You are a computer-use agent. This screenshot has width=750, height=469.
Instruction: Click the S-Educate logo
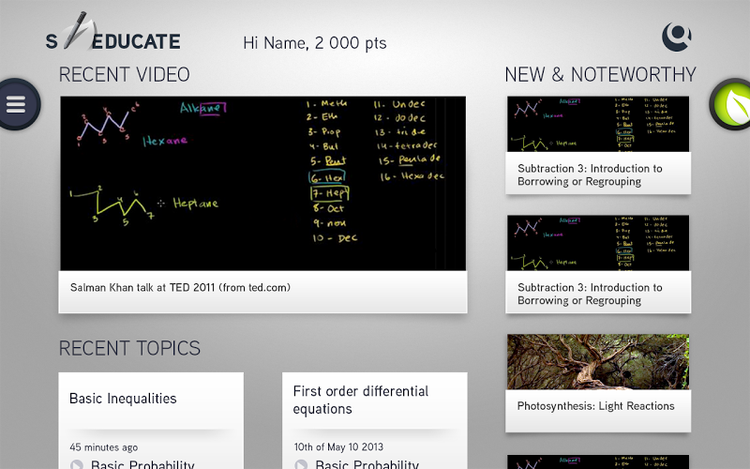pos(112,39)
